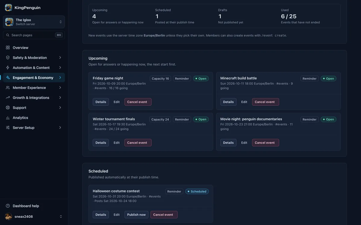The width and height of the screenshot is (361, 225).
Task: Cancel the Halloween costume contest event
Action: [x=164, y=215]
